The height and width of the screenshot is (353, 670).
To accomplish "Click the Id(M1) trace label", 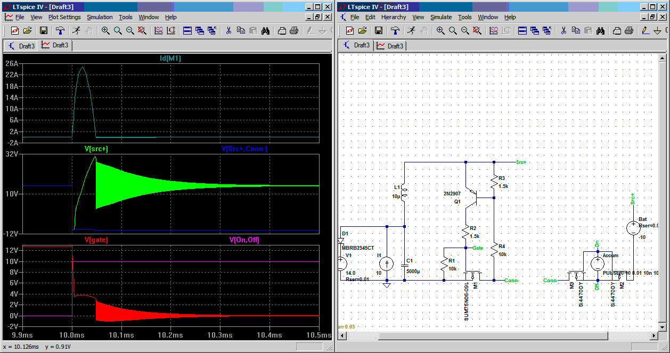I will click(x=170, y=59).
